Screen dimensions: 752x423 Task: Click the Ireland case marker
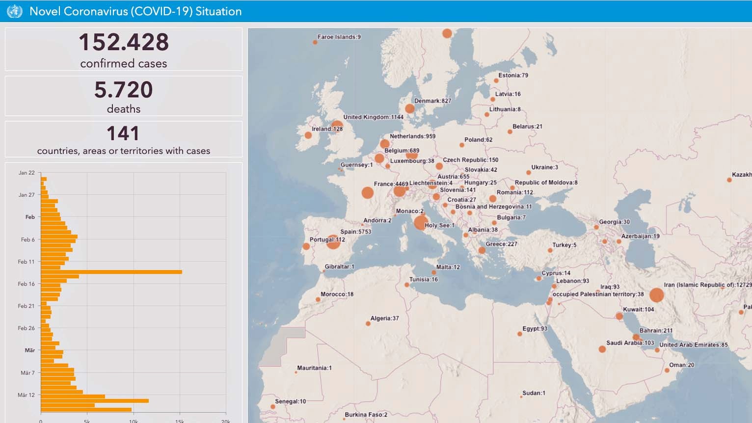coord(308,135)
